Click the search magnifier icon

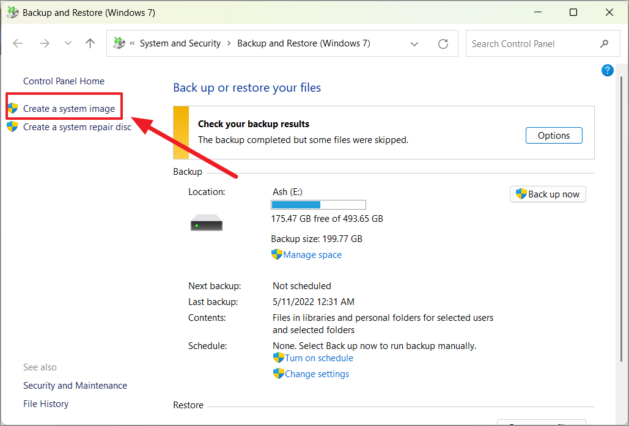pyautogui.click(x=604, y=44)
